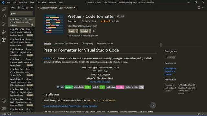This screenshot has width=207, height=116.
Task: Install Bastian Kistner's Prettier extension
Action: pyautogui.click(x=30, y=95)
